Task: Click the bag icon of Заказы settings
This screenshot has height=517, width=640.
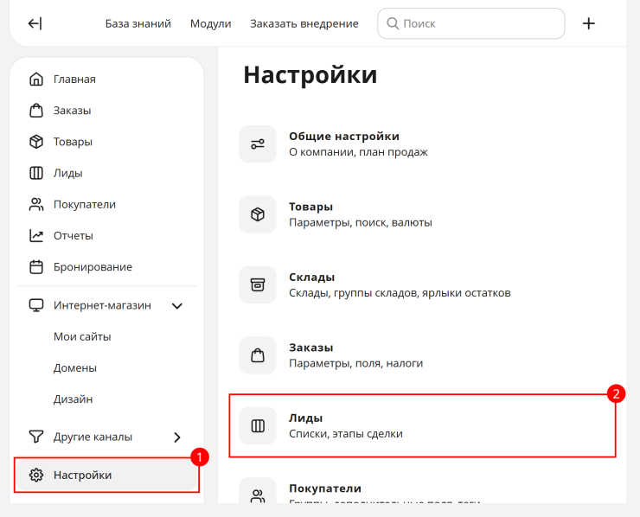Action: [x=258, y=355]
